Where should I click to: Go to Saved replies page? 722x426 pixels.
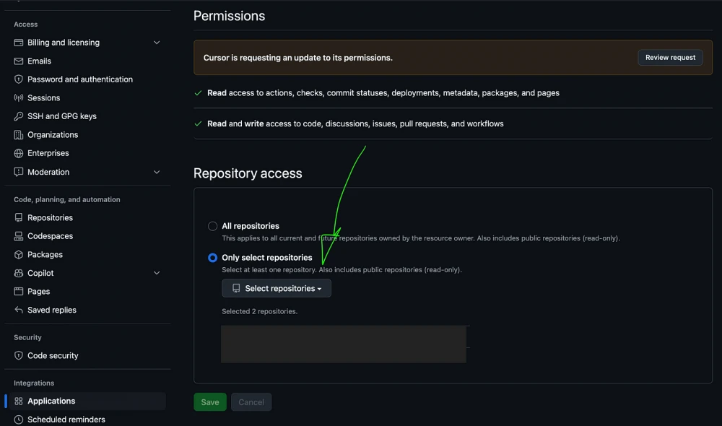(52, 310)
